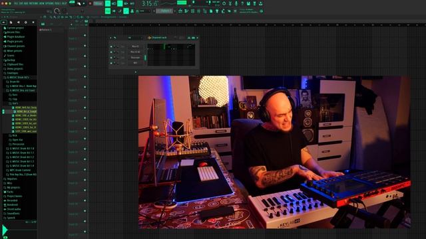The image size is (426, 239).
Task: Click the first channel's name button
Action: 135,46
